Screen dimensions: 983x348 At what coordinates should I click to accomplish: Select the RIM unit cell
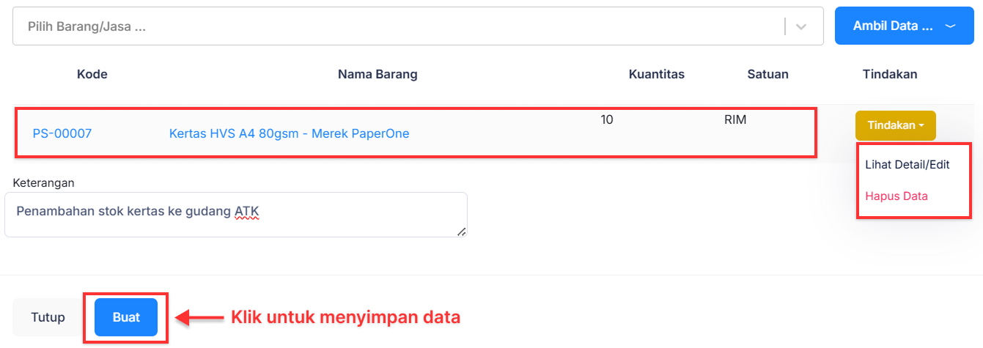tap(735, 120)
